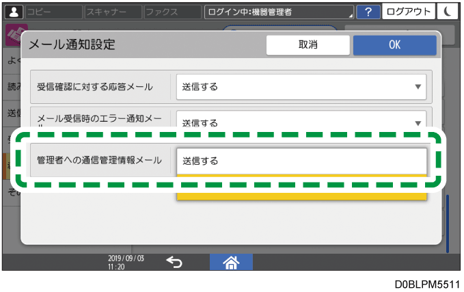Image resolution: width=464 pixels, height=292 pixels.
Task: Switch to コピー function
Action: pos(54,12)
